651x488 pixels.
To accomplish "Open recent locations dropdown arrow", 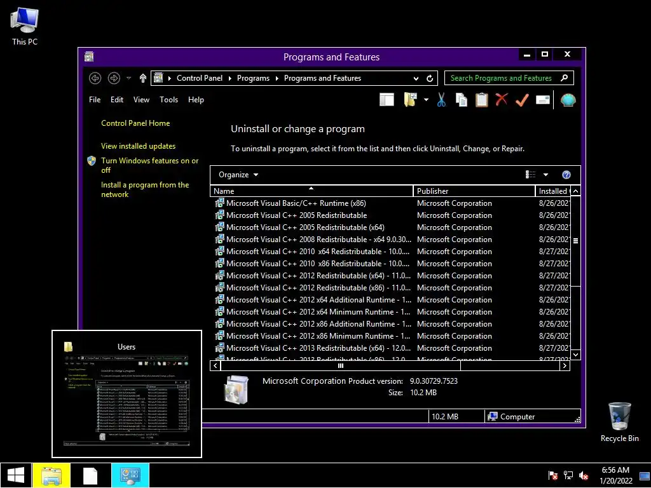I will [128, 78].
